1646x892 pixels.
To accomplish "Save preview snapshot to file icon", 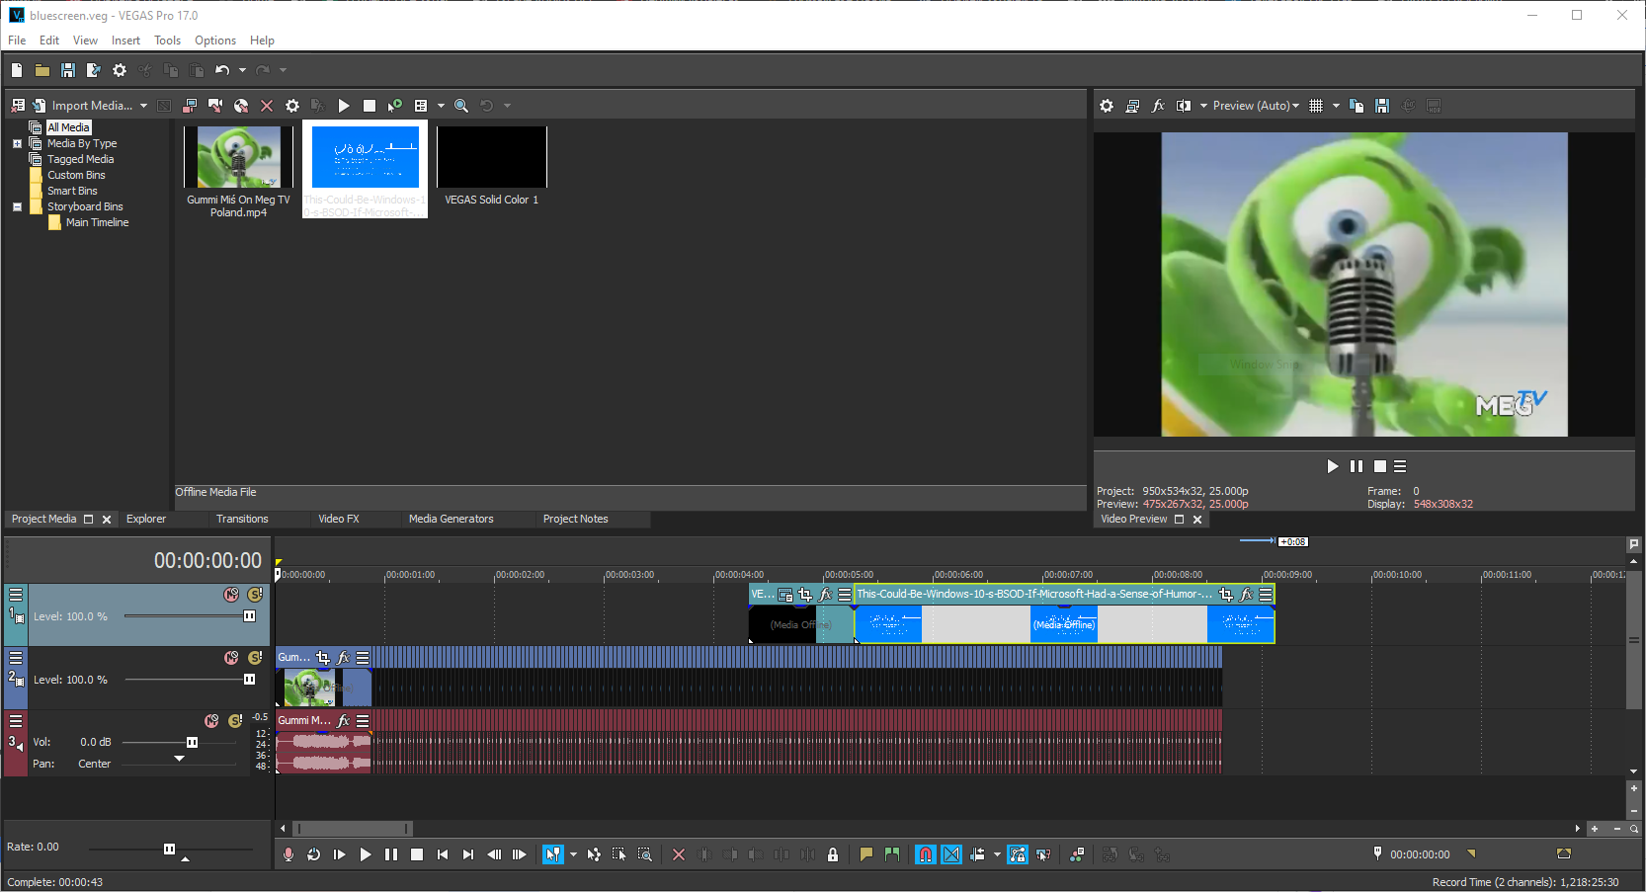I will click(1382, 106).
